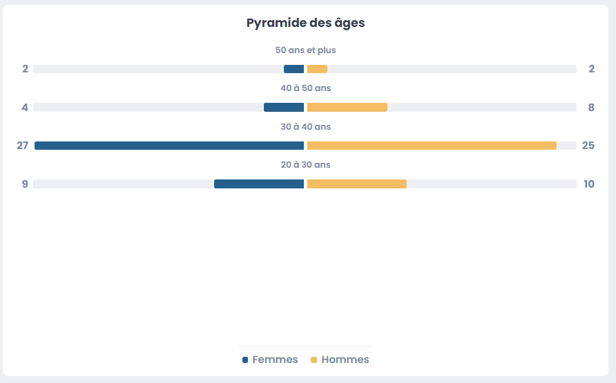Viewport: 616px width, 383px height.
Task: Select the orange Hommes bar for 50 ans et plus
Action: (x=317, y=69)
